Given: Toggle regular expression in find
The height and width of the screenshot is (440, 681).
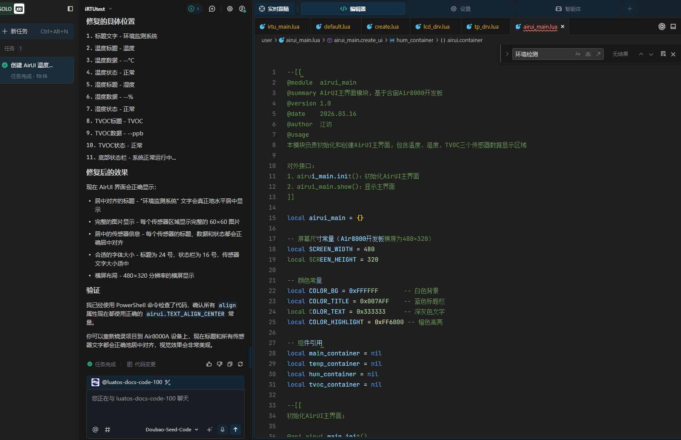Looking at the screenshot, I should 599,54.
